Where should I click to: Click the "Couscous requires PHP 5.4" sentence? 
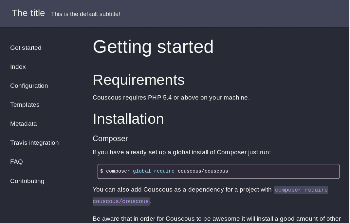click(x=171, y=98)
